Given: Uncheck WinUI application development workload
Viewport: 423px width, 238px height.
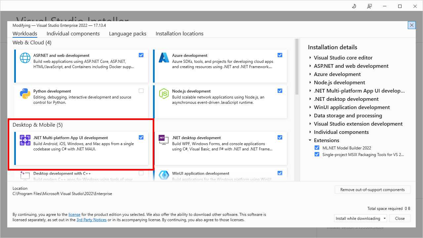Looking at the screenshot, I should point(280,173).
